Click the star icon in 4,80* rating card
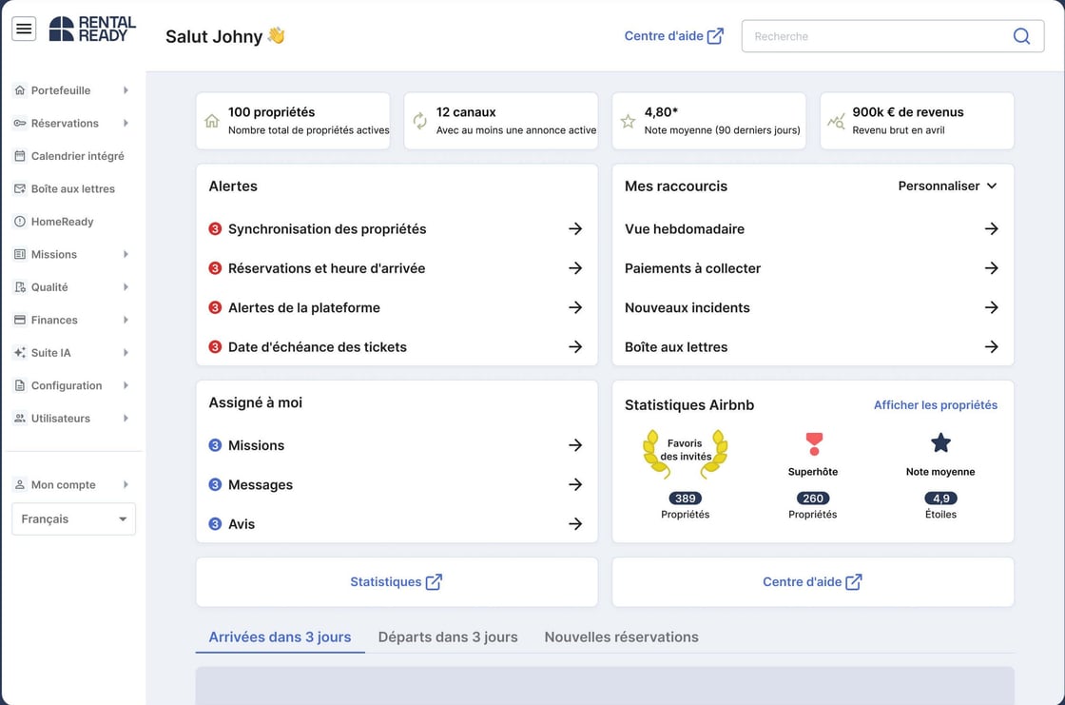The width and height of the screenshot is (1065, 705). click(628, 121)
